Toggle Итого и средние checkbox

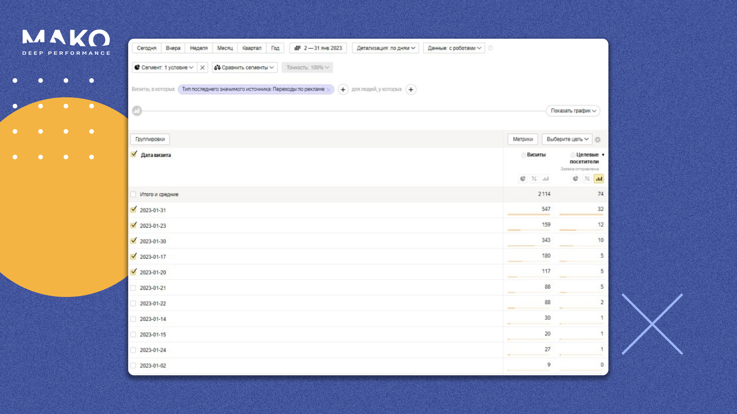[x=133, y=194]
